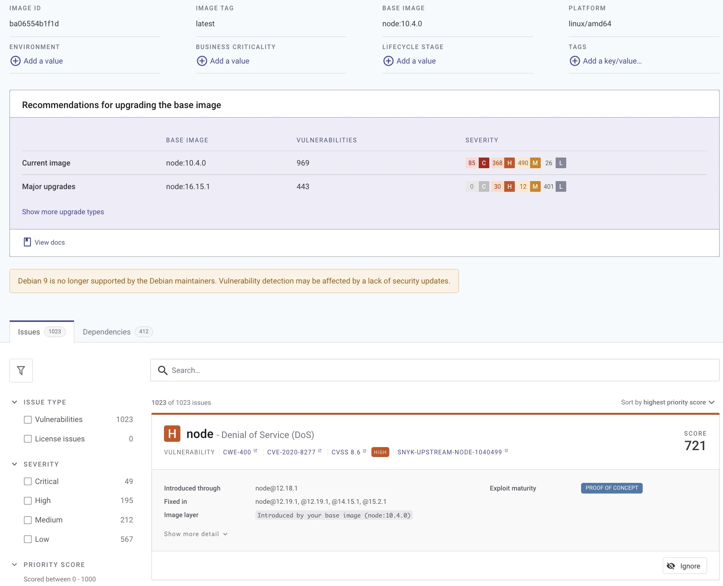Check the License issues checkbox
Screen dimensions: 723x586
tap(28, 439)
